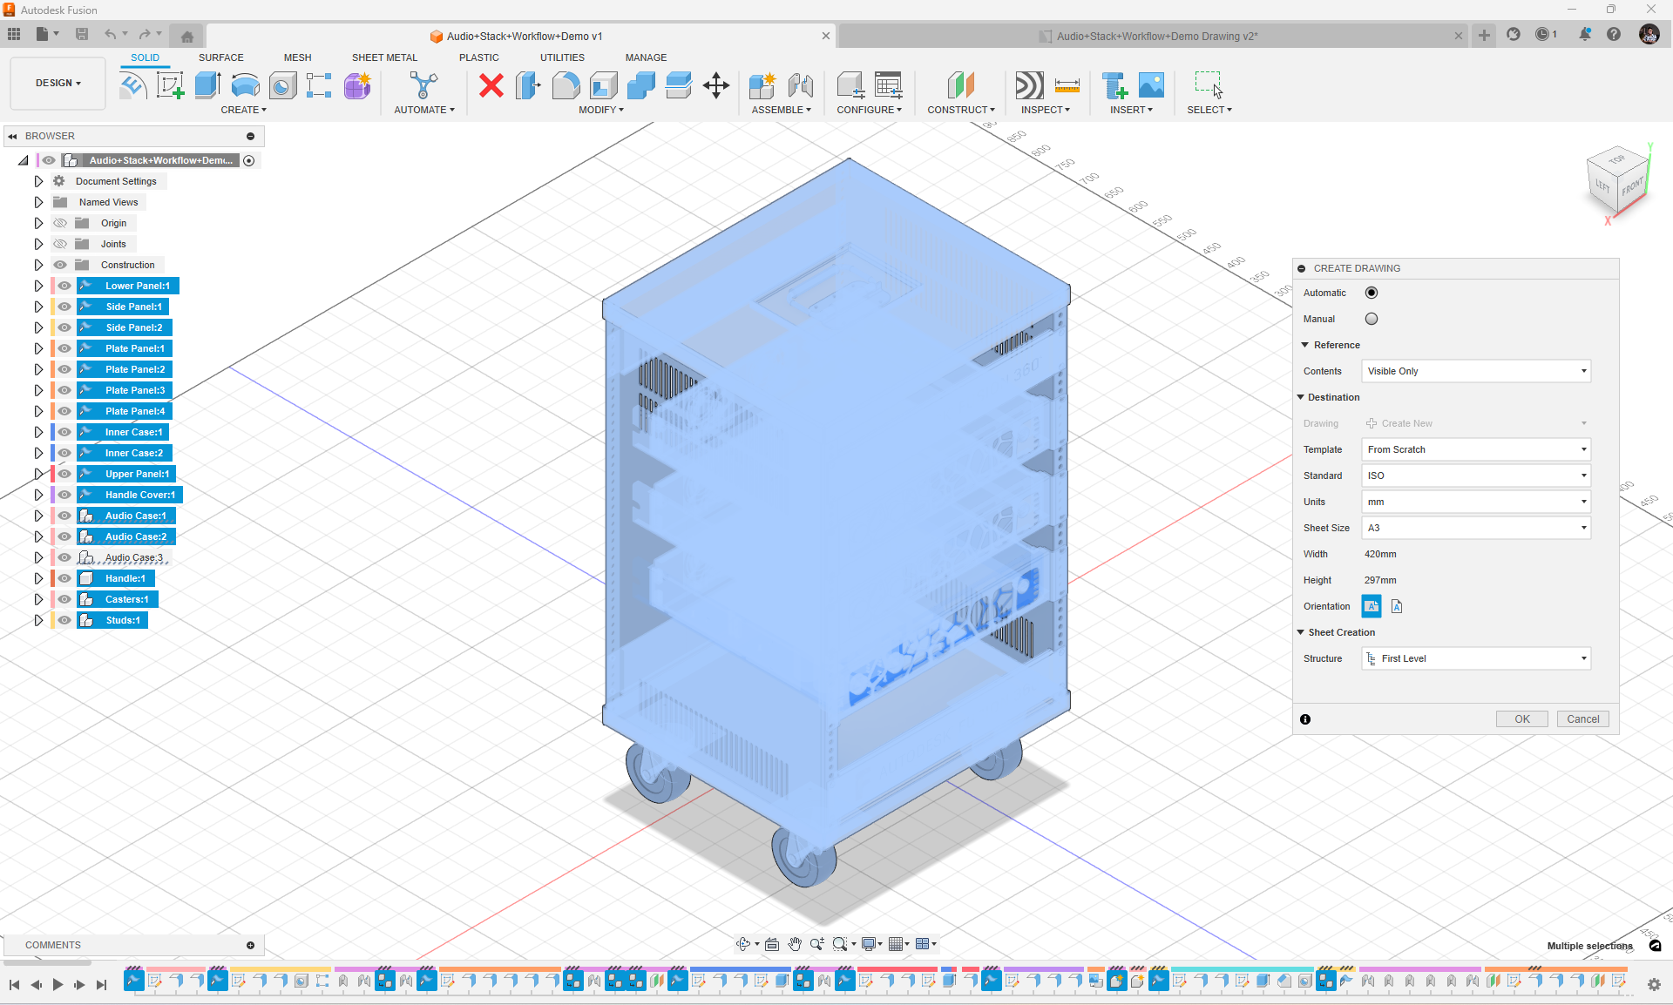Viewport: 1673px width, 1005px height.
Task: Switch to the Demo Drawing v2 document tab
Action: tap(1155, 37)
